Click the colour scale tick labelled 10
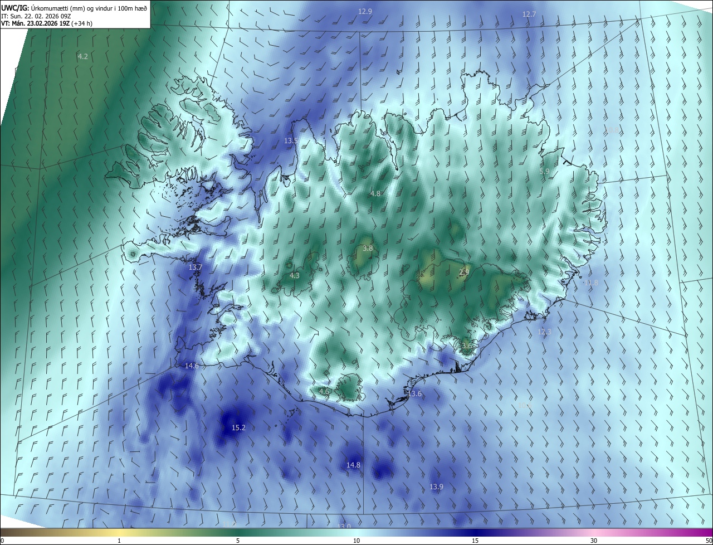The height and width of the screenshot is (545, 713). (x=356, y=541)
